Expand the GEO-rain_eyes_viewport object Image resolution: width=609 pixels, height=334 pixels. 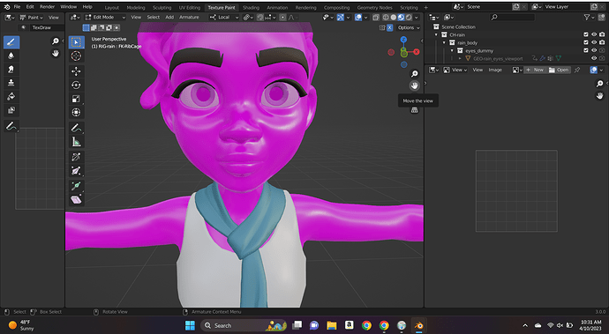click(x=460, y=58)
